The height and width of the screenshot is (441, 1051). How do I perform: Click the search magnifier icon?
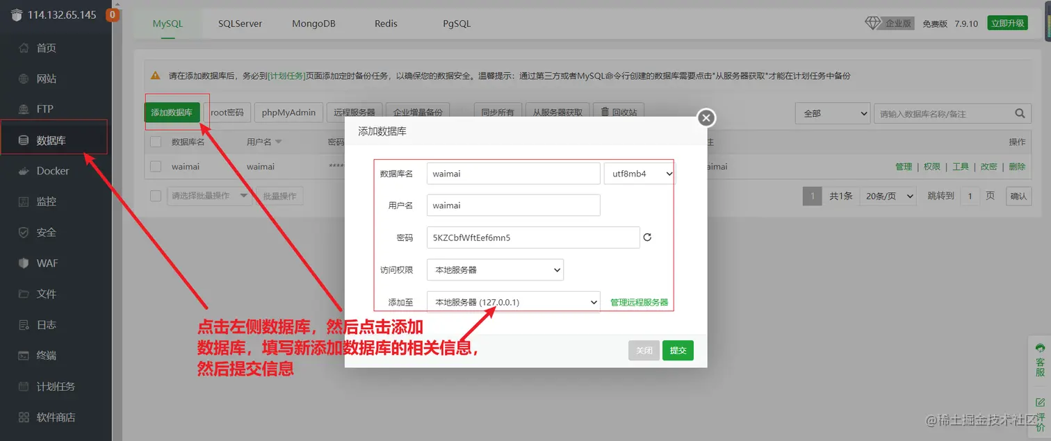click(x=1020, y=113)
